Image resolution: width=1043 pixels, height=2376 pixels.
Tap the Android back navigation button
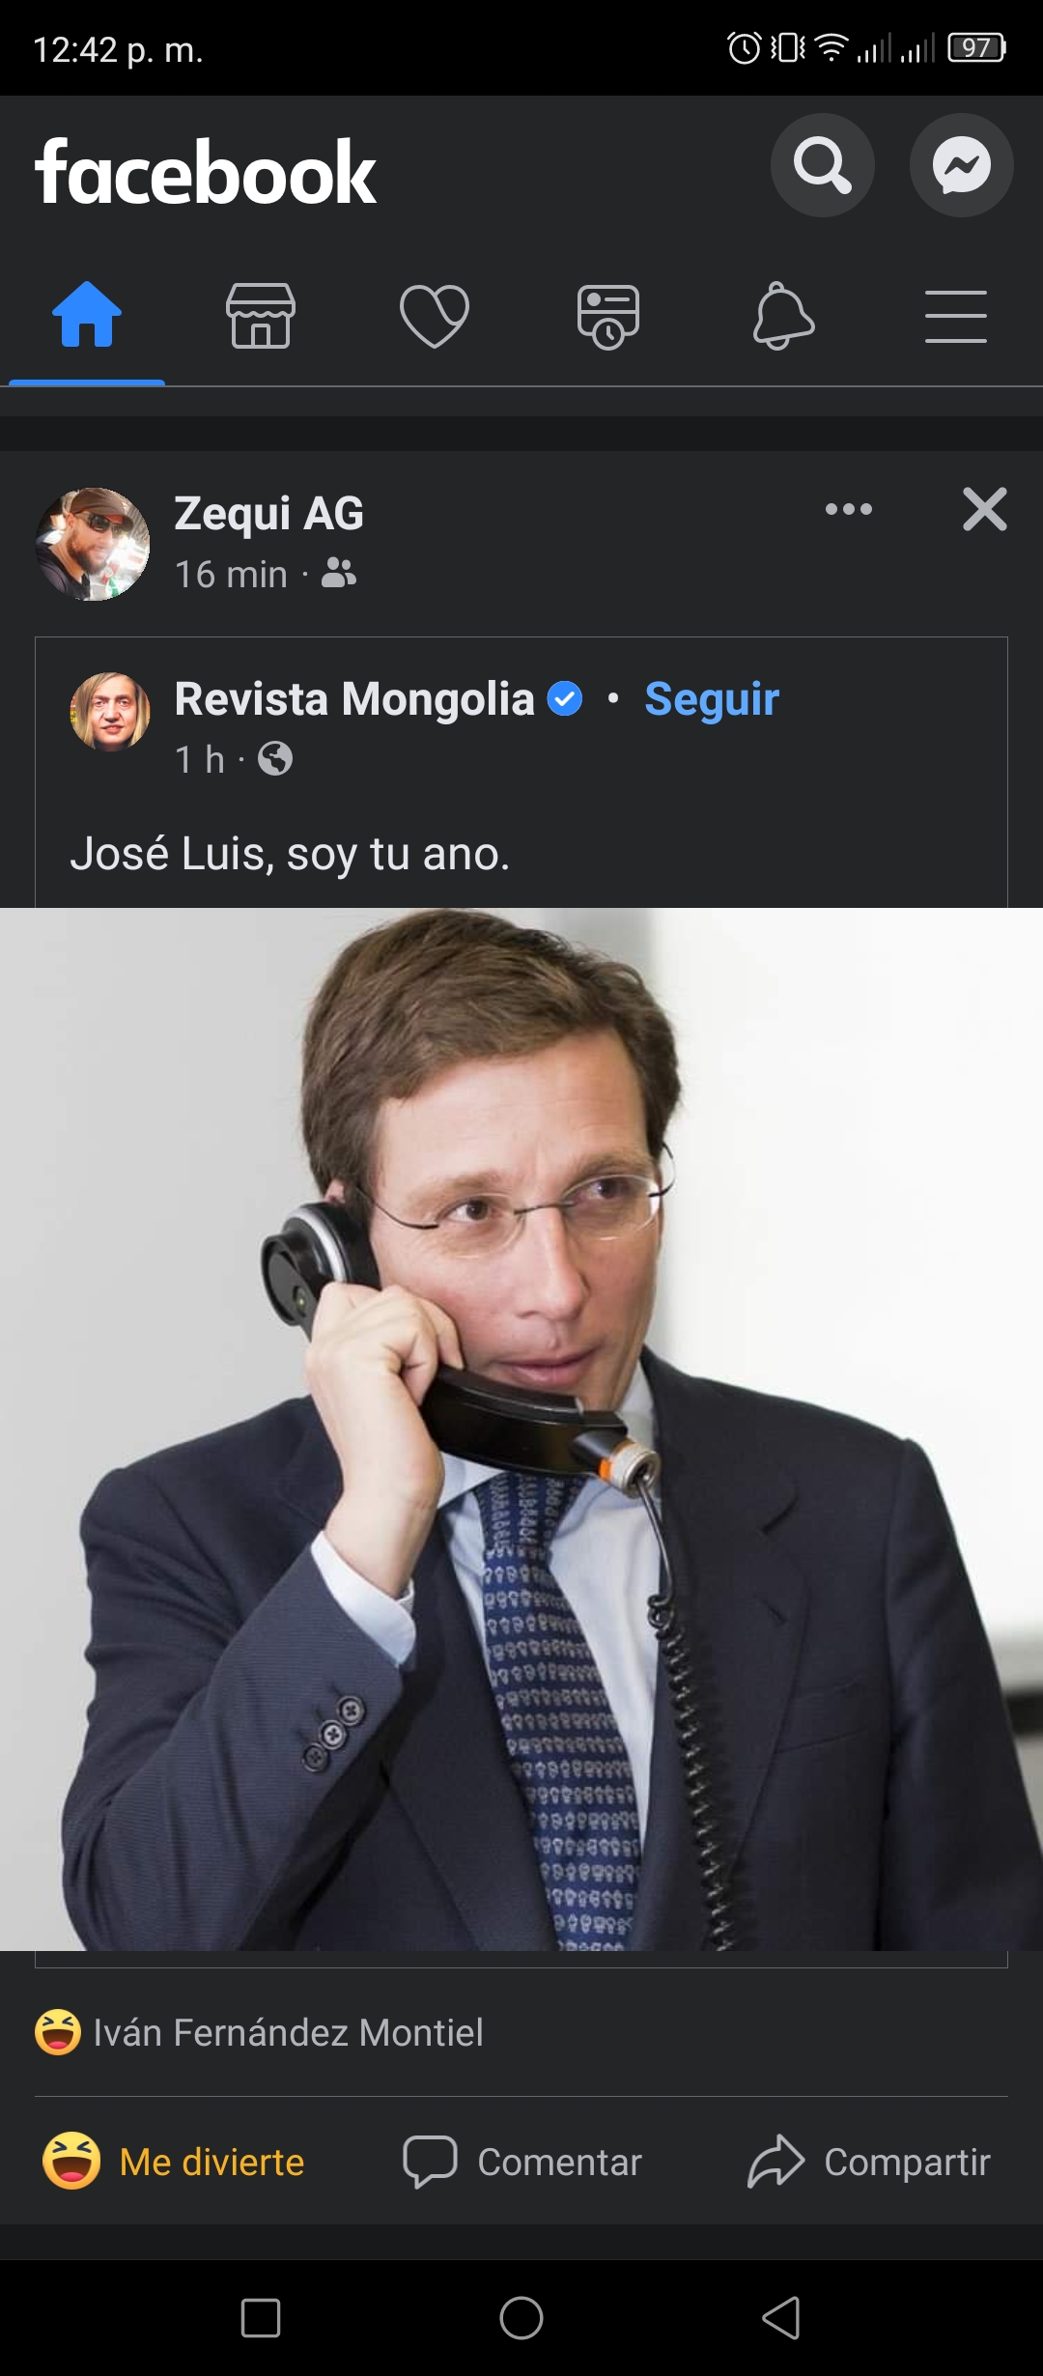(782, 2317)
